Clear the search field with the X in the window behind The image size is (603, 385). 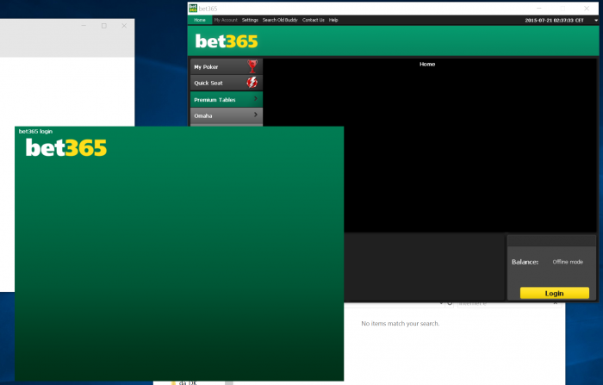click(x=555, y=304)
